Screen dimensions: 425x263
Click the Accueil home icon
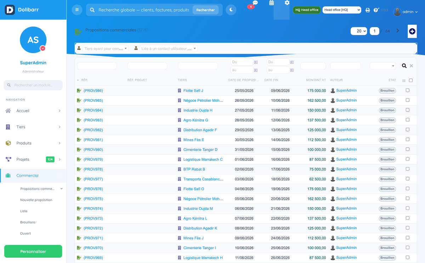click(8, 111)
